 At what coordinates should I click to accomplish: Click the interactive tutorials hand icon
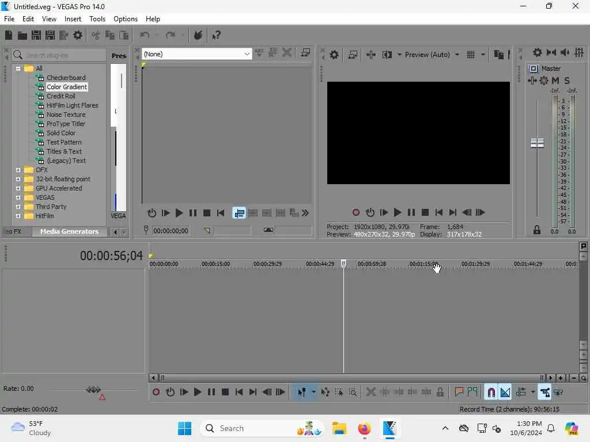point(198,35)
